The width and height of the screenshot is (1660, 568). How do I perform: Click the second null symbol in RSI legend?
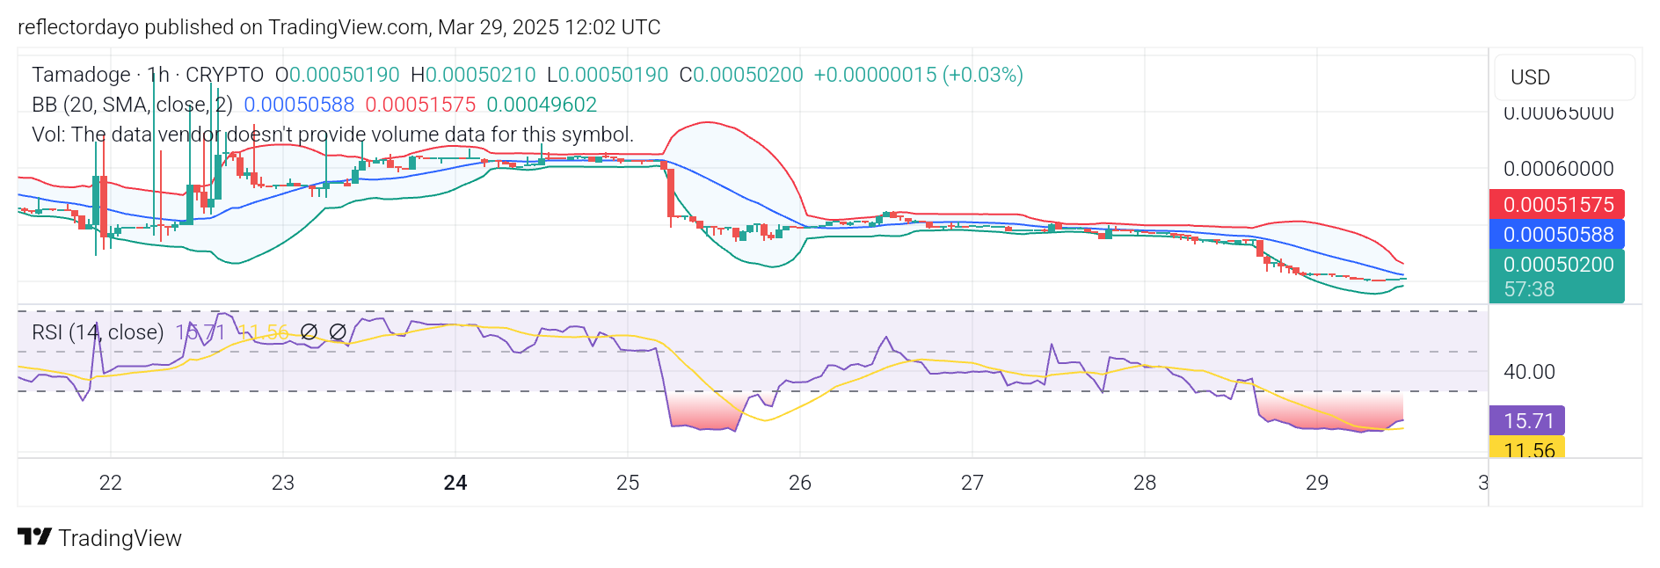coord(338,332)
